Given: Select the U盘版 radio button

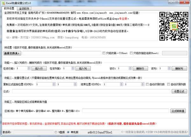Looking at the screenshot, I should click(x=55, y=132).
